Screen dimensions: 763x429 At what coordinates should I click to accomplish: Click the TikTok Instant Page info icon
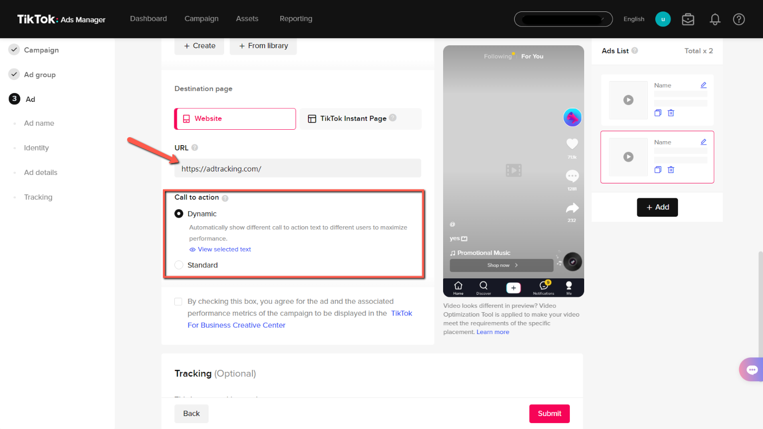[x=392, y=118]
